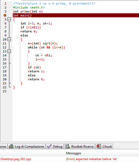Click the line 'int i=3, m, ok=1;'
The height and width of the screenshot is (162, 139).
point(36,23)
